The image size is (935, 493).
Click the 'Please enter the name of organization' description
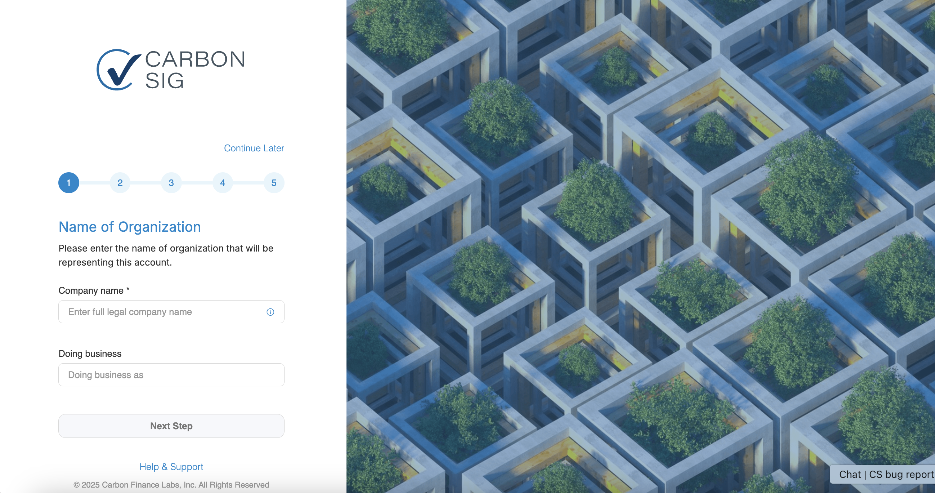pyautogui.click(x=166, y=256)
